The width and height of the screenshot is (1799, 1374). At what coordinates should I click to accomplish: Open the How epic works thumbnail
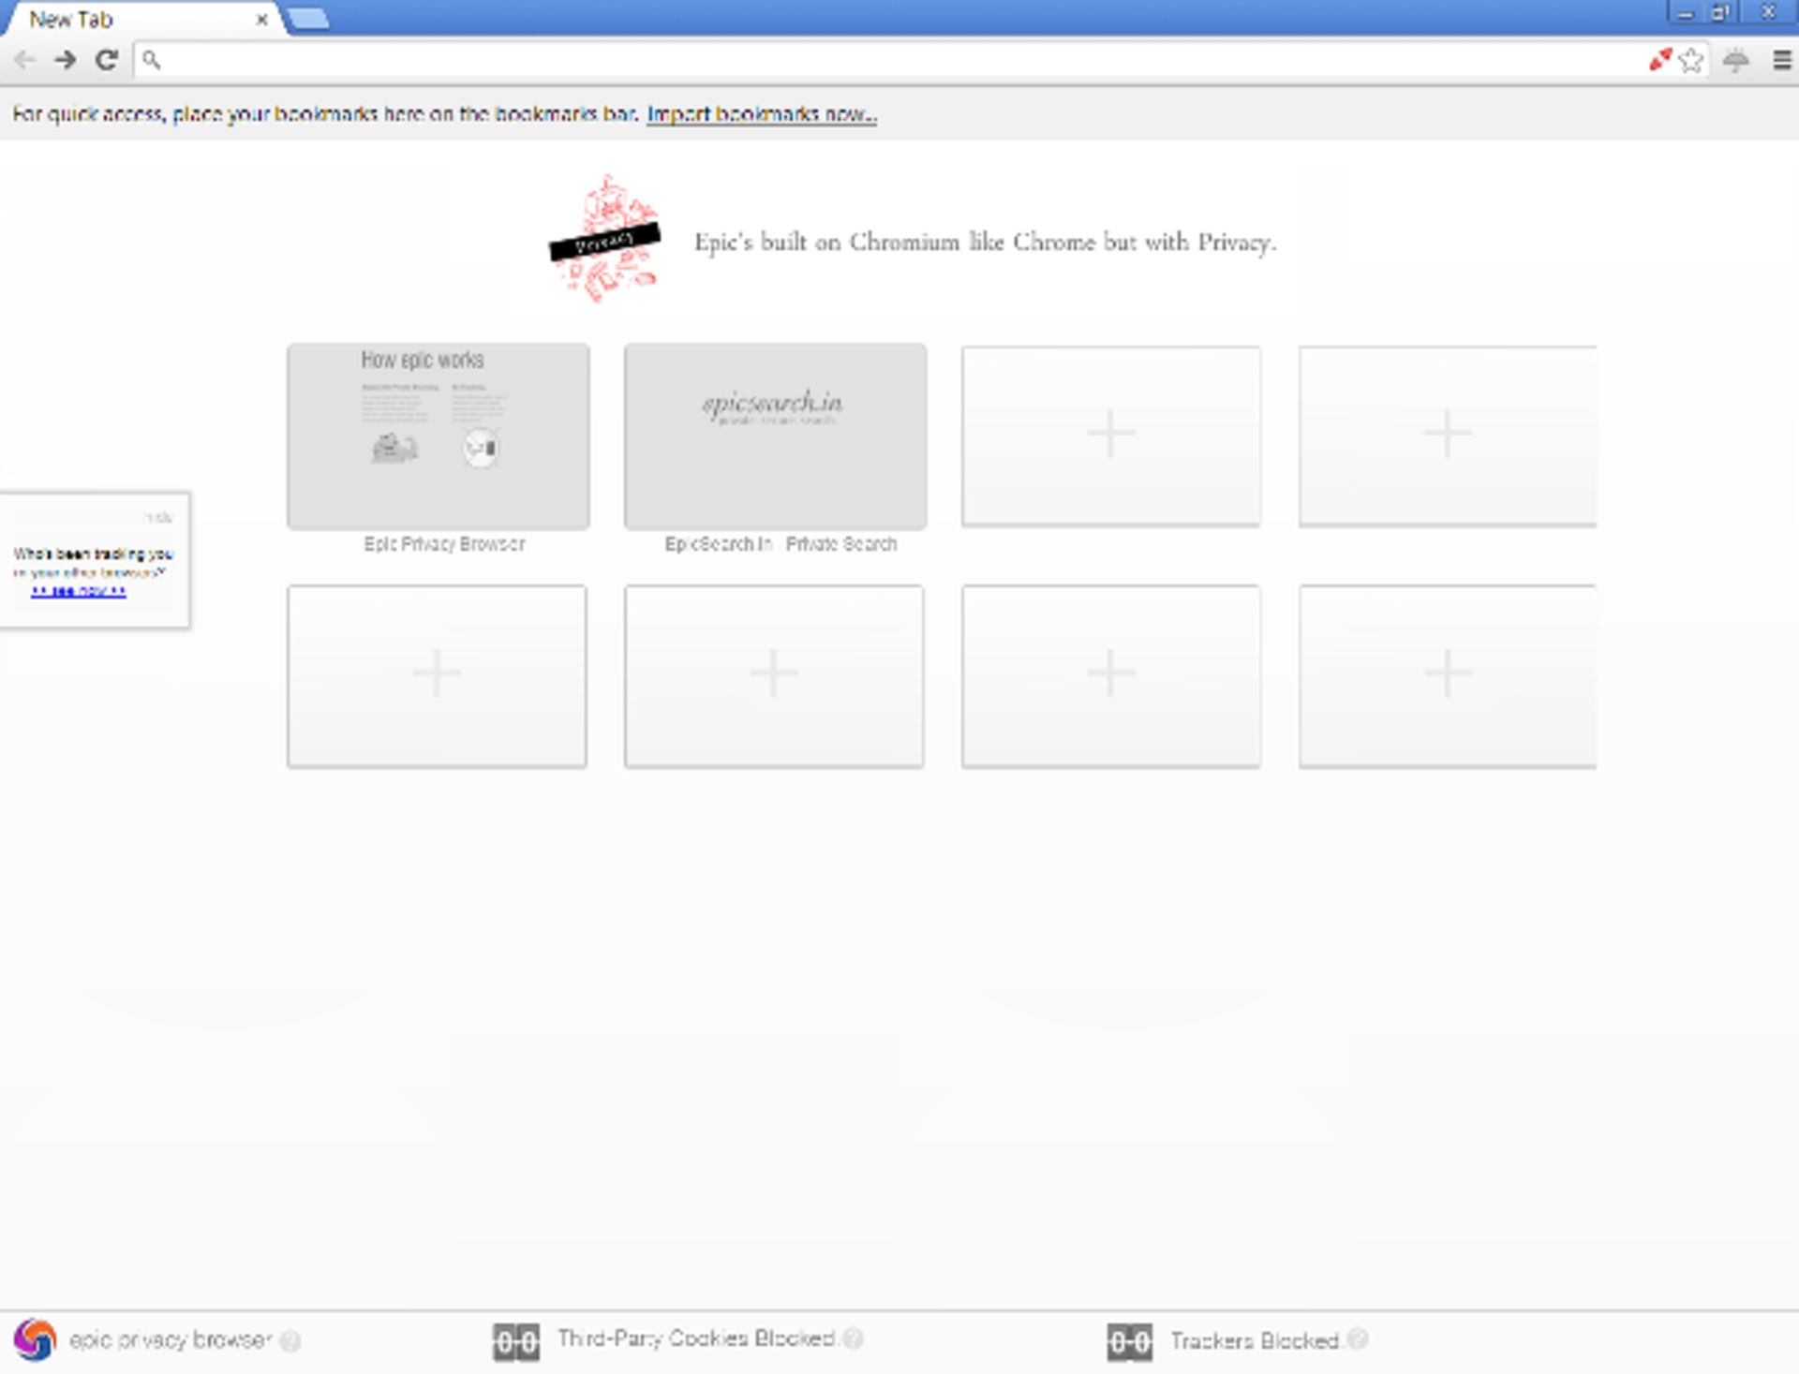pos(439,436)
